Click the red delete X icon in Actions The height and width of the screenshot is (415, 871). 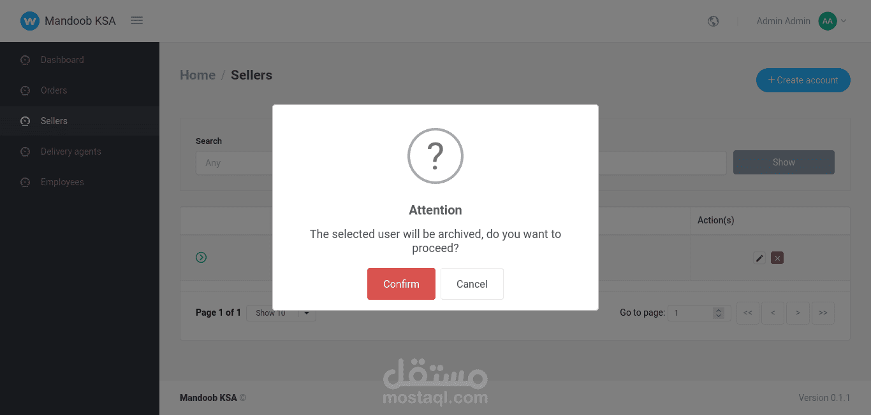777,258
